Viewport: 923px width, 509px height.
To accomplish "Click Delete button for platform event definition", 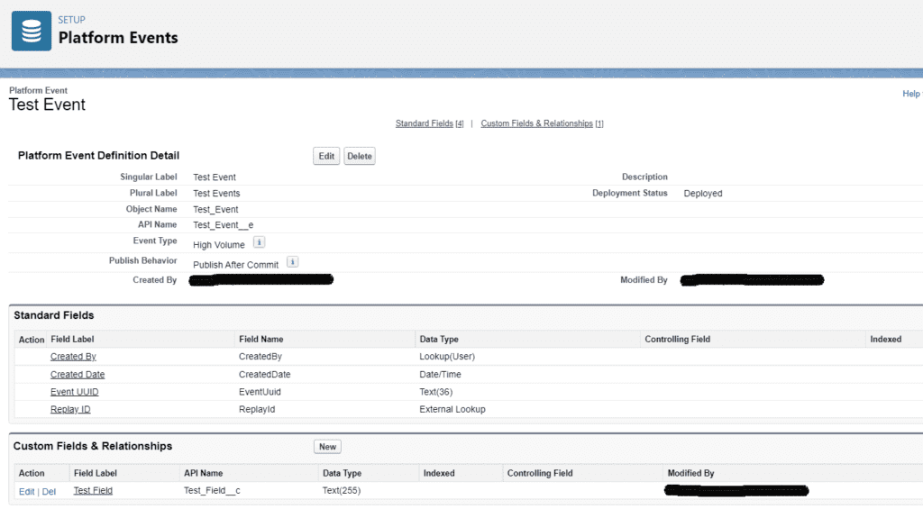I will (x=359, y=156).
